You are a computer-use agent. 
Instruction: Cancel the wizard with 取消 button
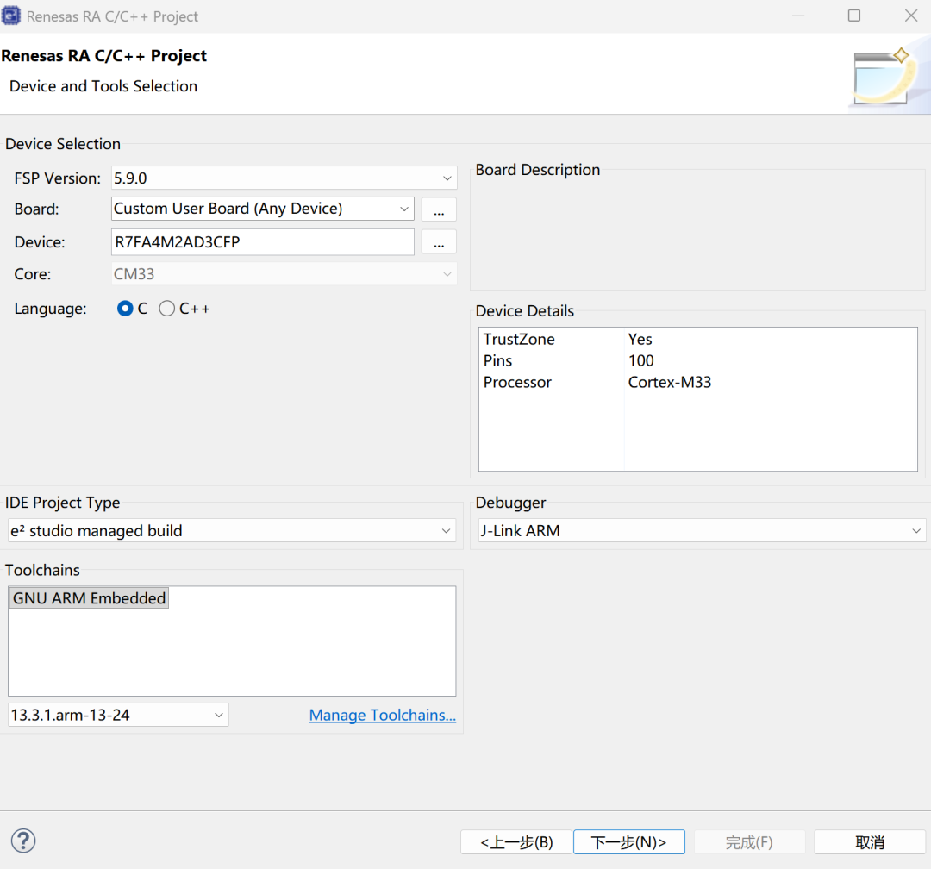[x=869, y=842]
